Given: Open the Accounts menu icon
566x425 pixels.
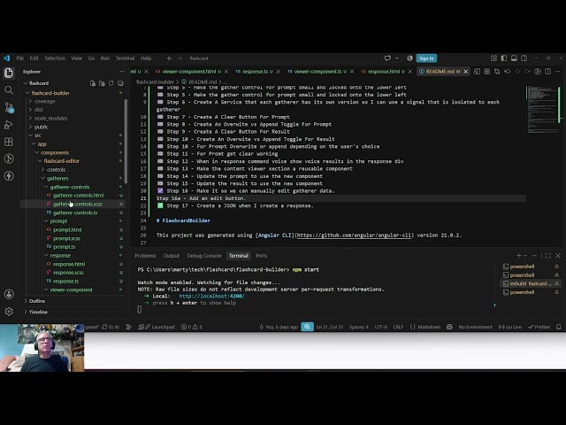Looking at the screenshot, I should click(x=9, y=294).
